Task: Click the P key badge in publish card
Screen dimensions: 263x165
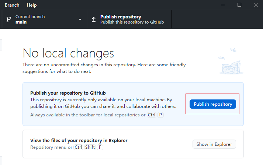Action: point(160,115)
